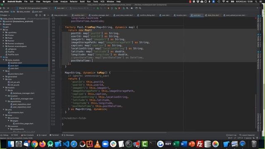Open the Refactor menu
265x149 pixels.
(74, 2)
